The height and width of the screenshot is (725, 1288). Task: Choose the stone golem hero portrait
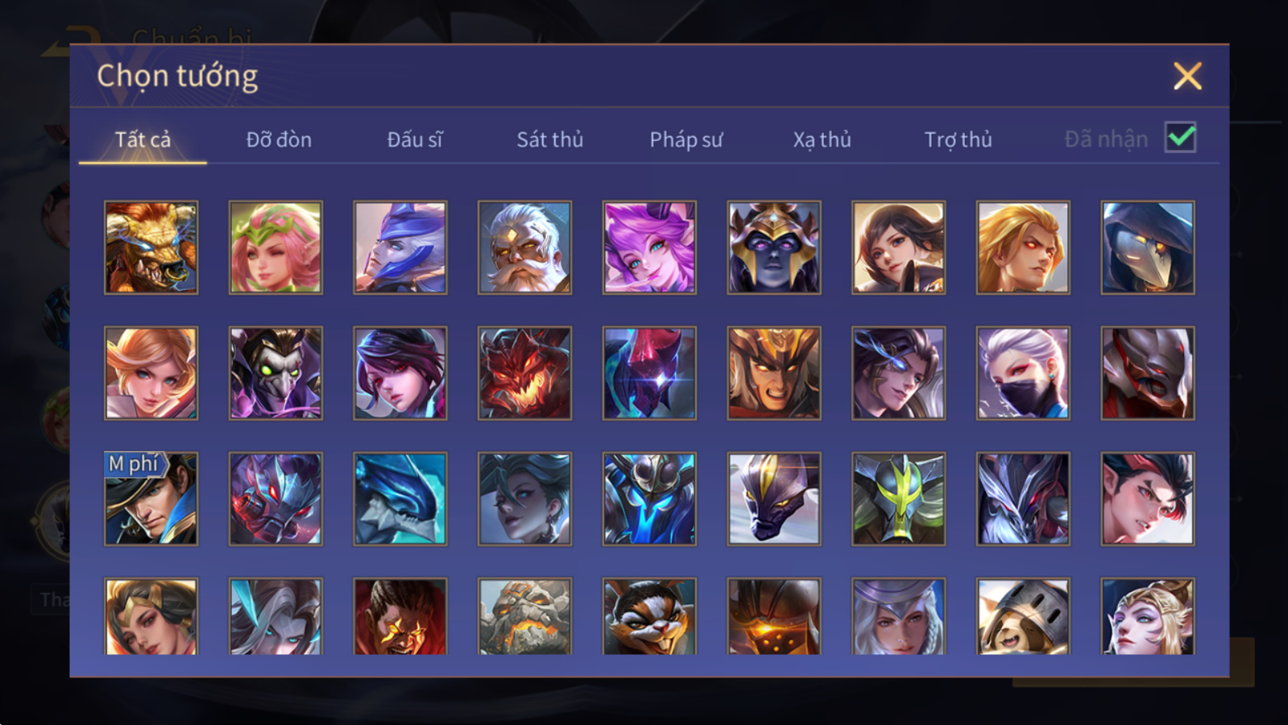(x=524, y=616)
